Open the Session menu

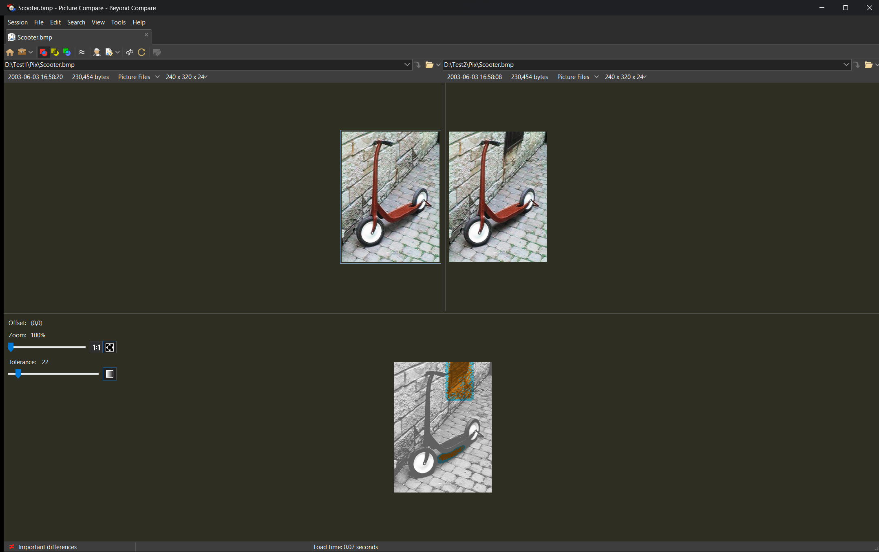[x=18, y=22]
